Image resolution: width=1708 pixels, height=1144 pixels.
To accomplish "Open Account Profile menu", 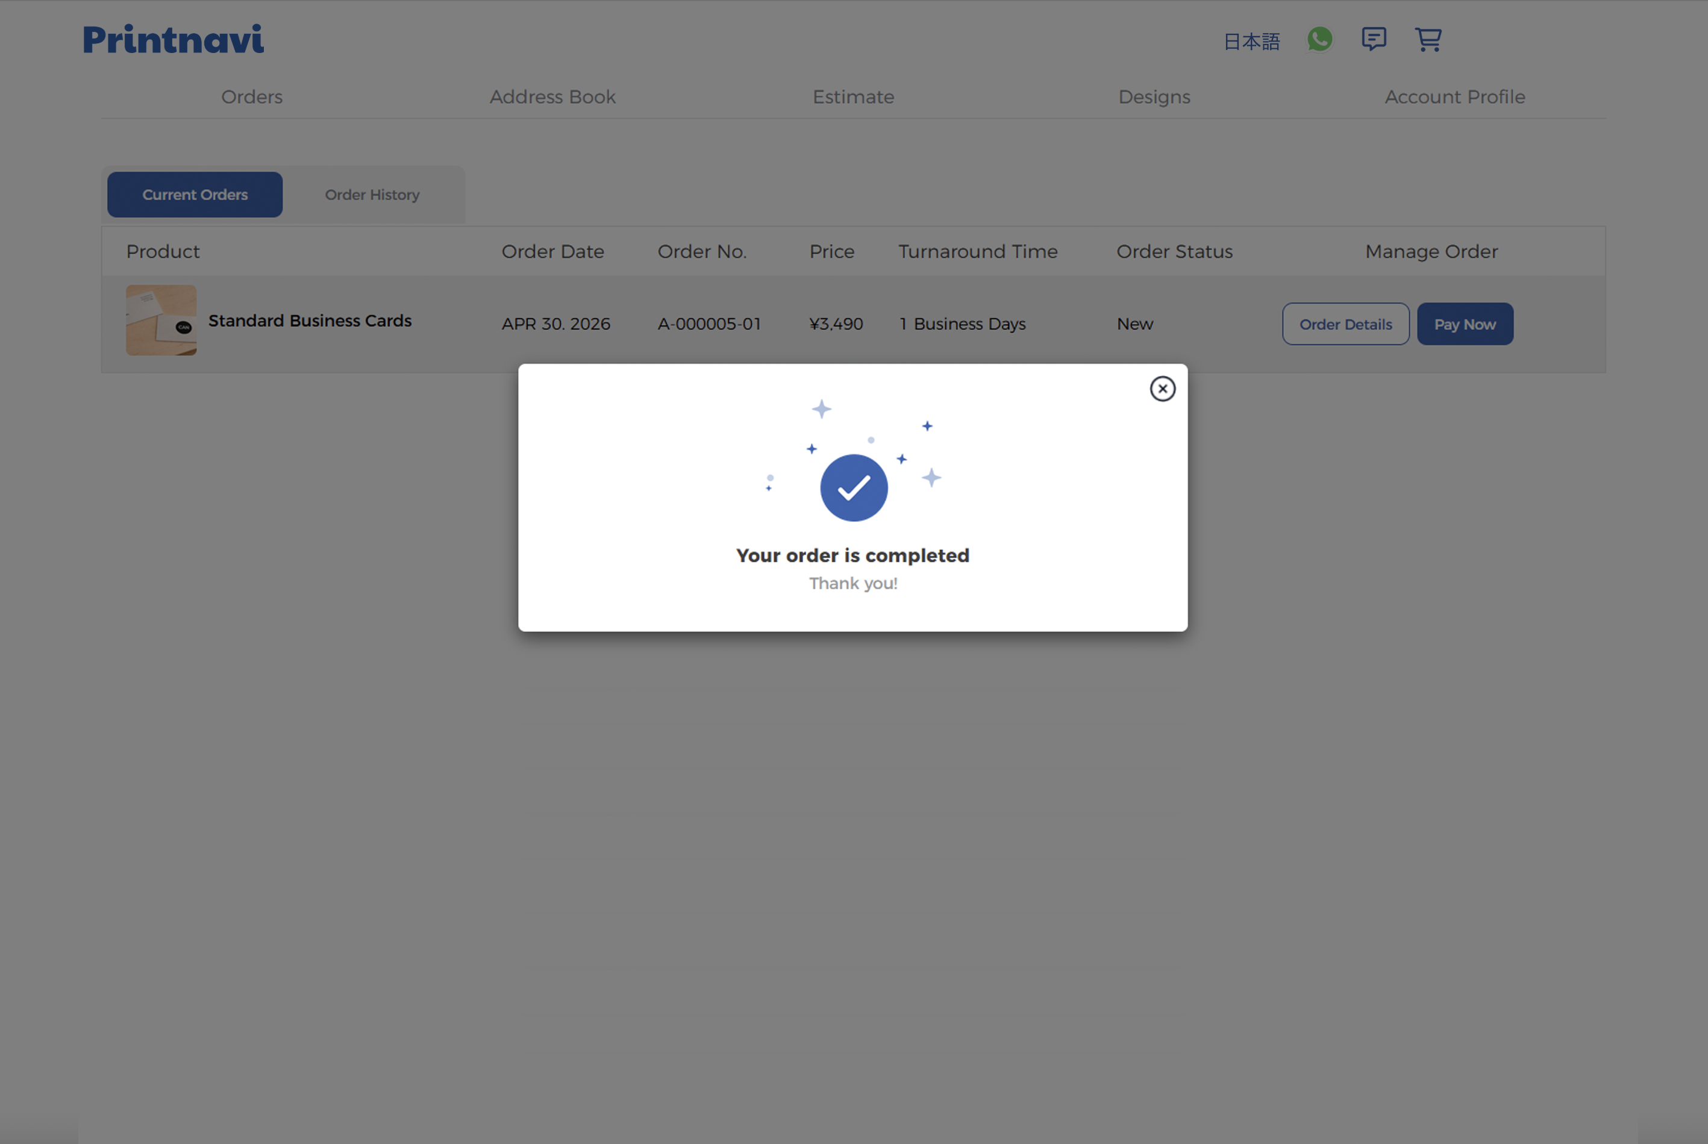I will pos(1455,97).
